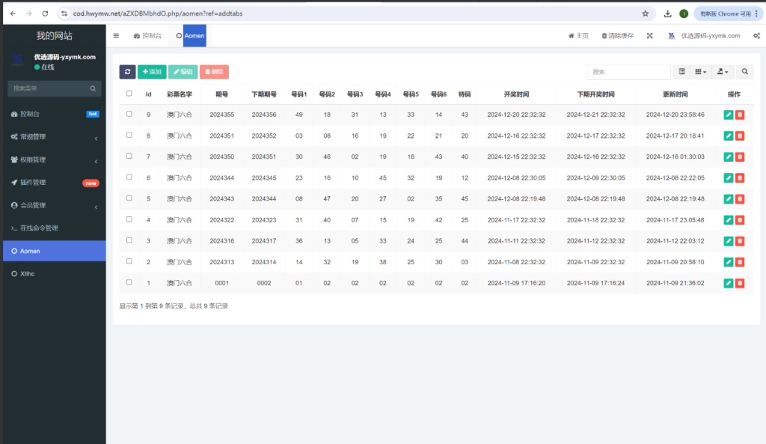Click the red 删除 toolbar button
This screenshot has height=444, width=766.
[214, 72]
